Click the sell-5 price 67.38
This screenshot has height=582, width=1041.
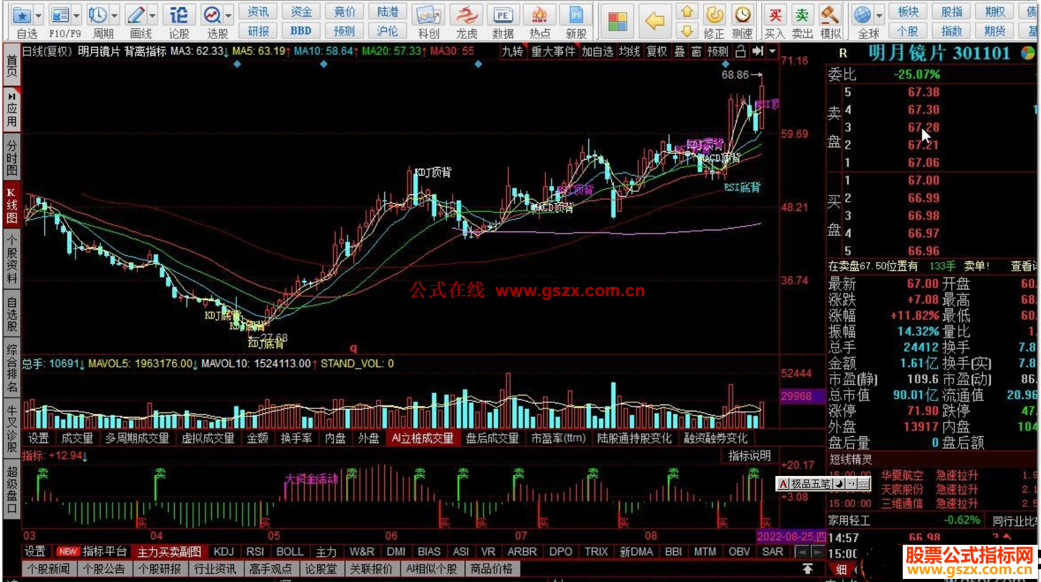point(923,92)
